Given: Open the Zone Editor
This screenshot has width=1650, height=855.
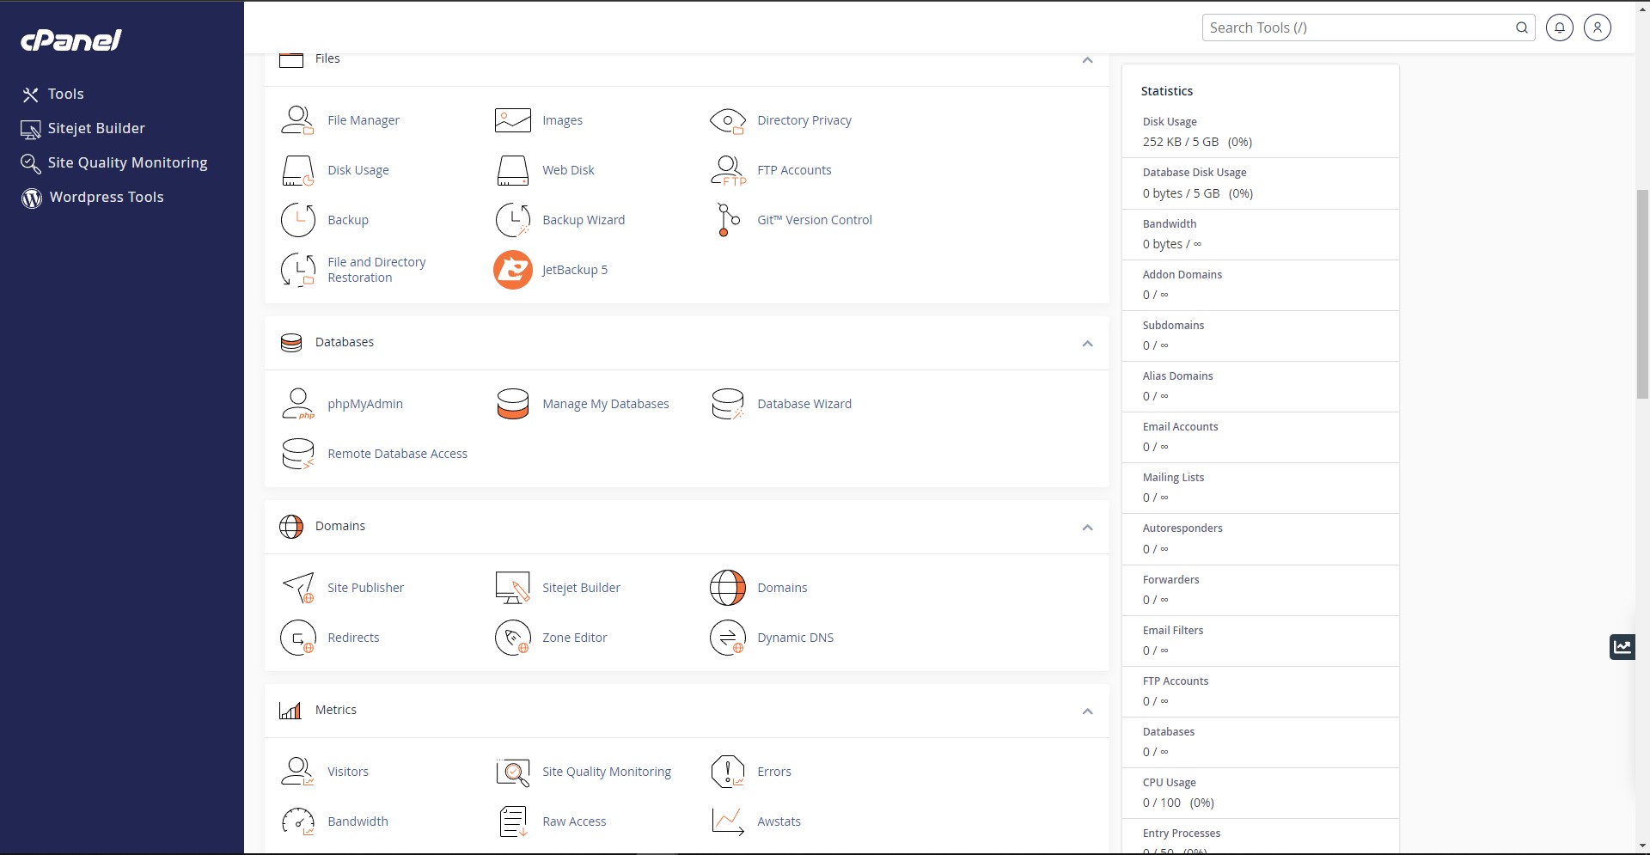Looking at the screenshot, I should point(574,637).
